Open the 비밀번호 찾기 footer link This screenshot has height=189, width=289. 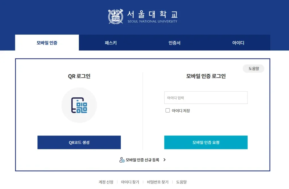coord(157,182)
